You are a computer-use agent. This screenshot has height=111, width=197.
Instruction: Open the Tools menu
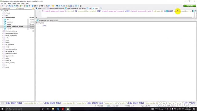[18, 3]
